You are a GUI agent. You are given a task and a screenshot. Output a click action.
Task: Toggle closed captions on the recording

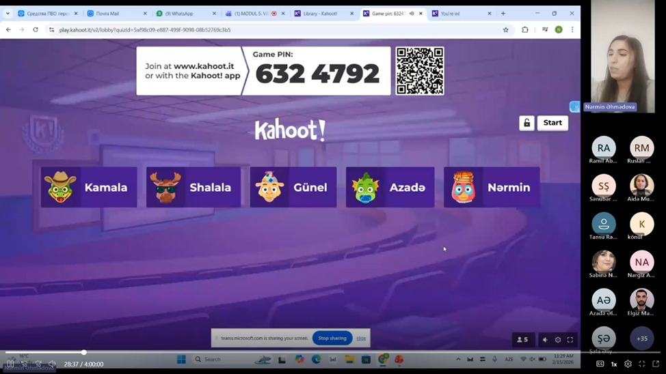[x=600, y=364]
